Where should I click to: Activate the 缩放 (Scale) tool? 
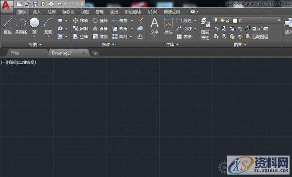coord(100,37)
